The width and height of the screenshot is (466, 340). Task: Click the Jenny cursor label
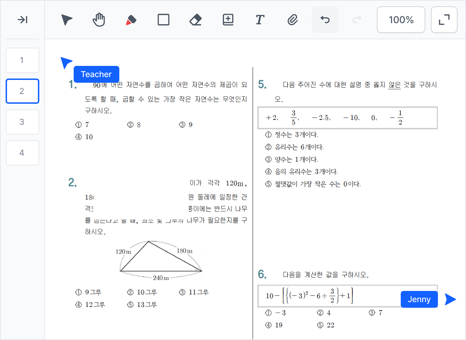[419, 299]
